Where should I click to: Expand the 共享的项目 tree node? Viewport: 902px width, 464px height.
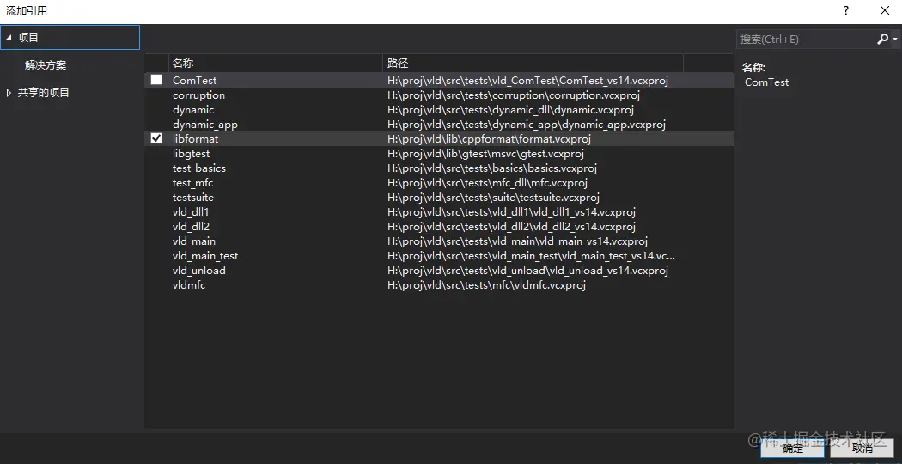pos(9,93)
